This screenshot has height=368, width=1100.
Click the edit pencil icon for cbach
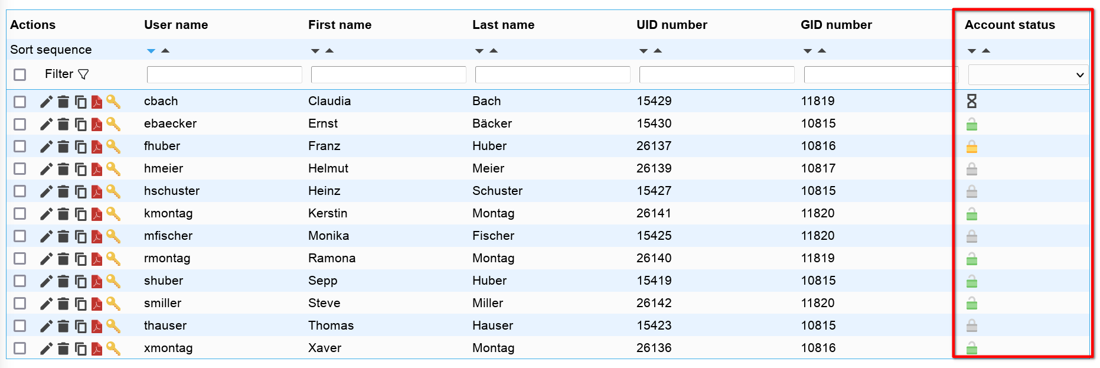pos(46,102)
